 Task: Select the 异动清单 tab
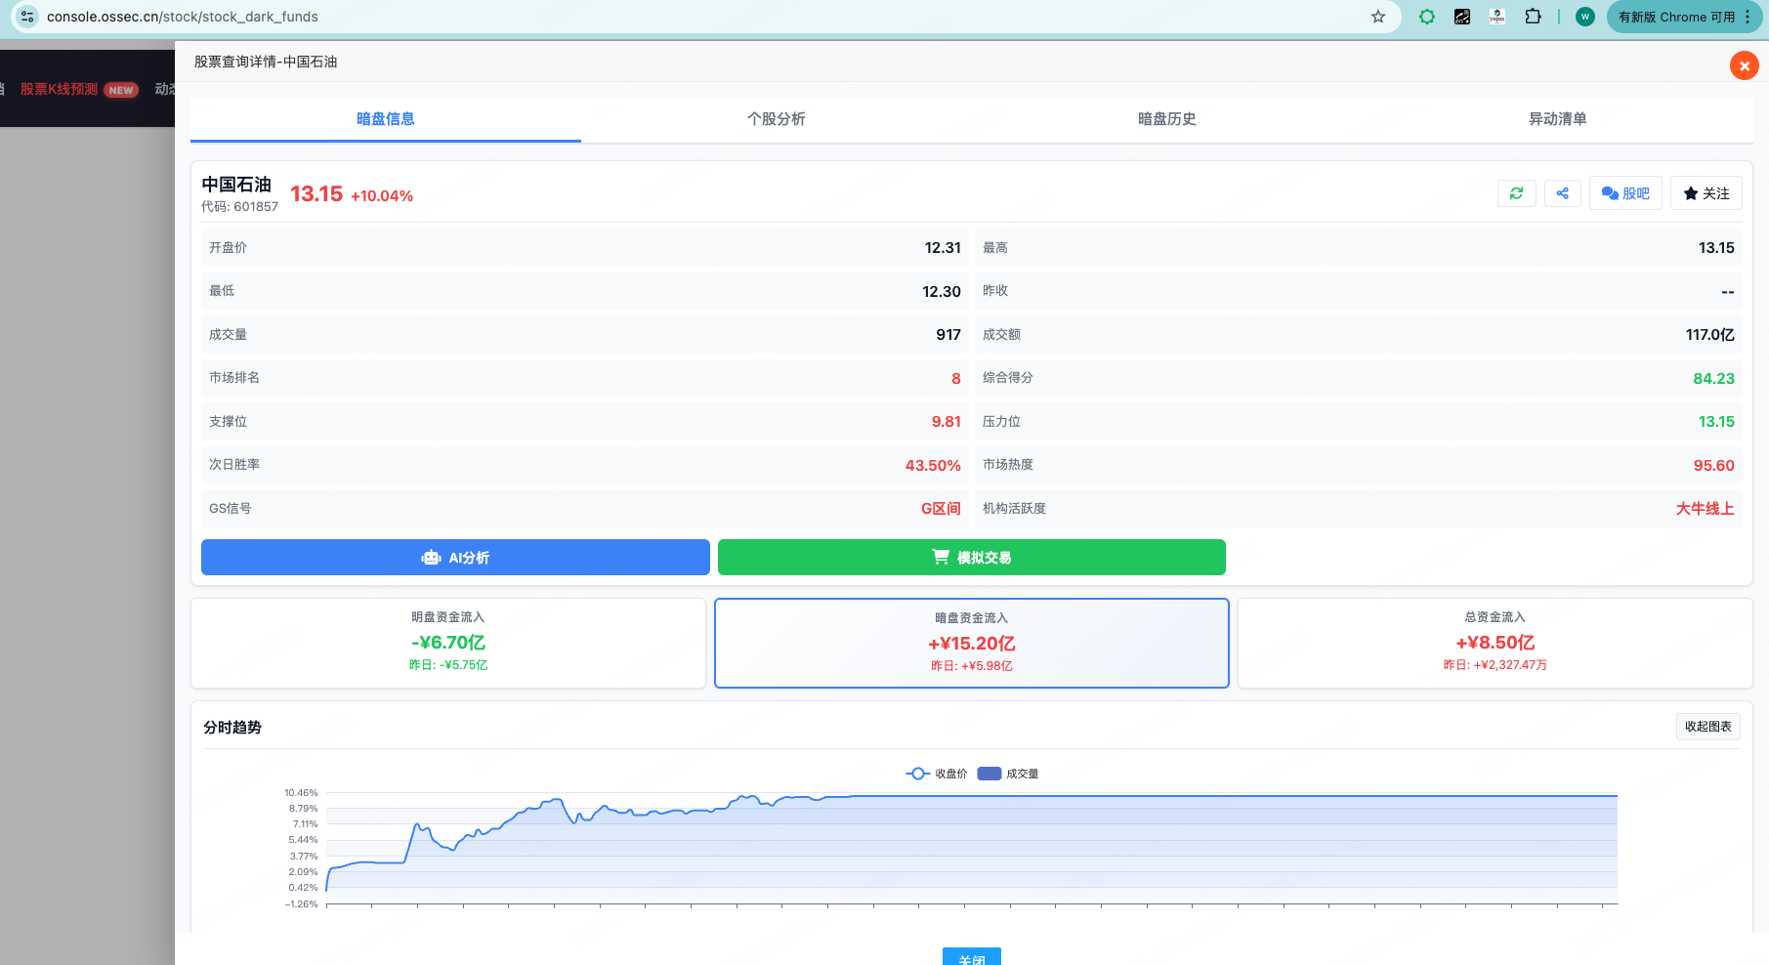pyautogui.click(x=1558, y=119)
